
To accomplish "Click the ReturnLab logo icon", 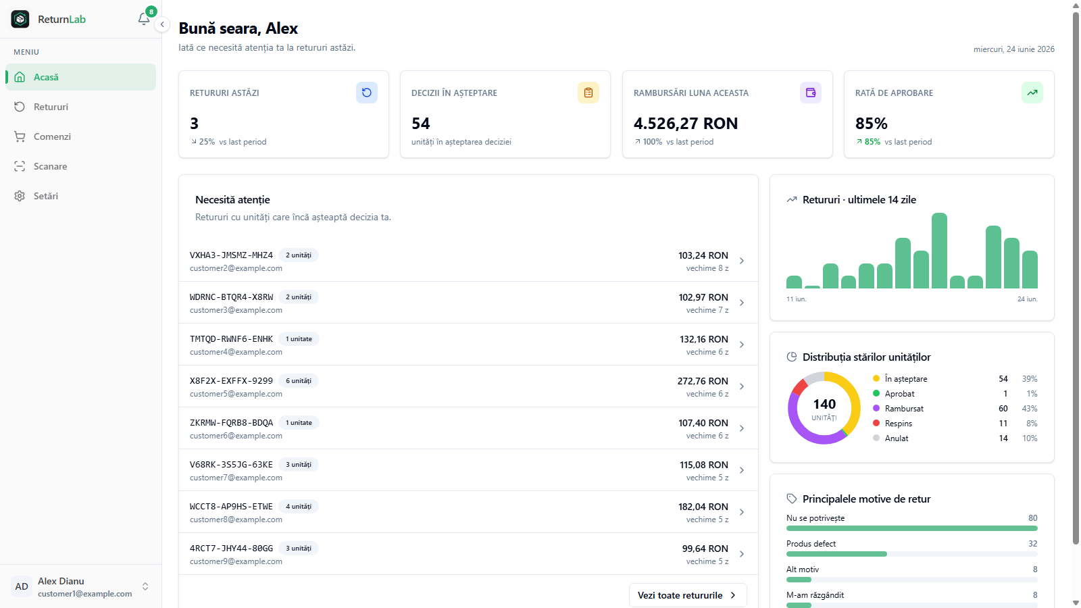I will click(20, 19).
